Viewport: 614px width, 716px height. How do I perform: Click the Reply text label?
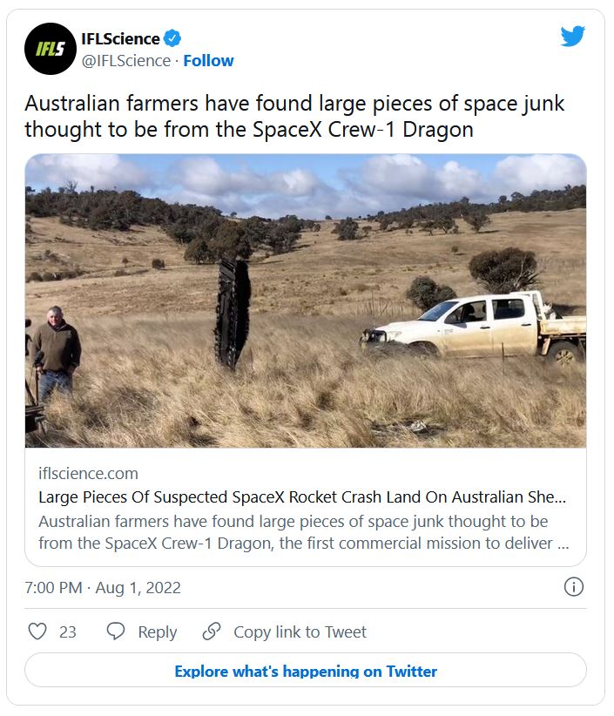[x=158, y=632]
